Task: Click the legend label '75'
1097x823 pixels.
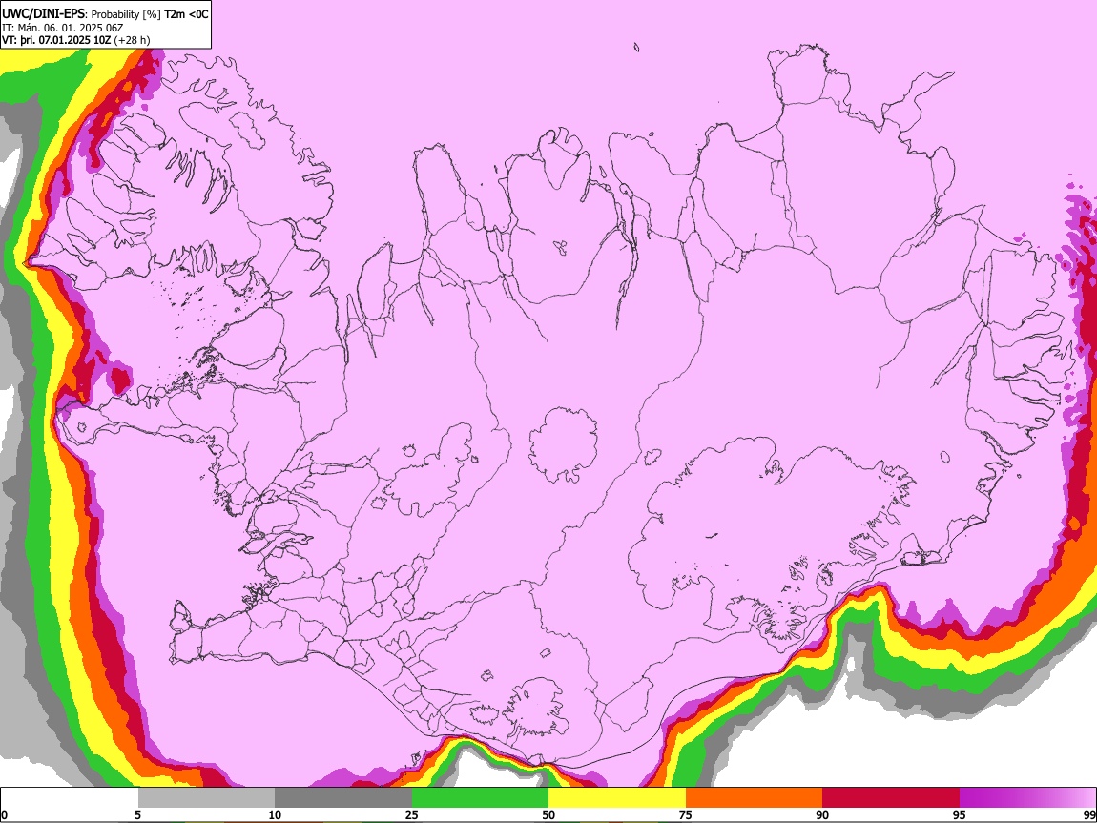Action: pos(686,815)
